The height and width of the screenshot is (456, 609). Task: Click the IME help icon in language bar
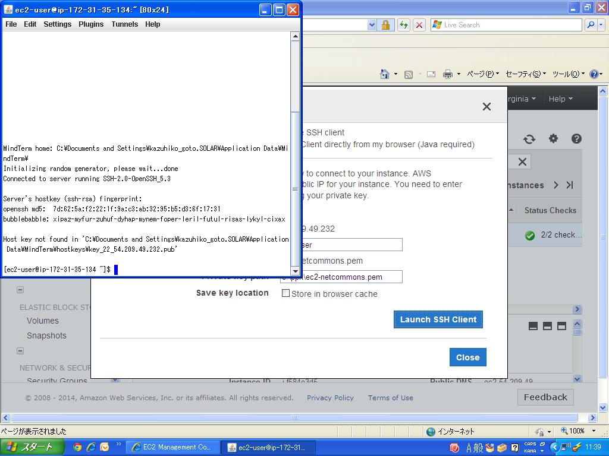514,448
